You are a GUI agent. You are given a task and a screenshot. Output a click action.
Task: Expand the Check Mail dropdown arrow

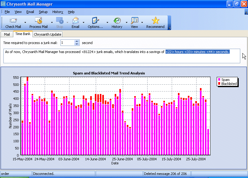click(25, 23)
